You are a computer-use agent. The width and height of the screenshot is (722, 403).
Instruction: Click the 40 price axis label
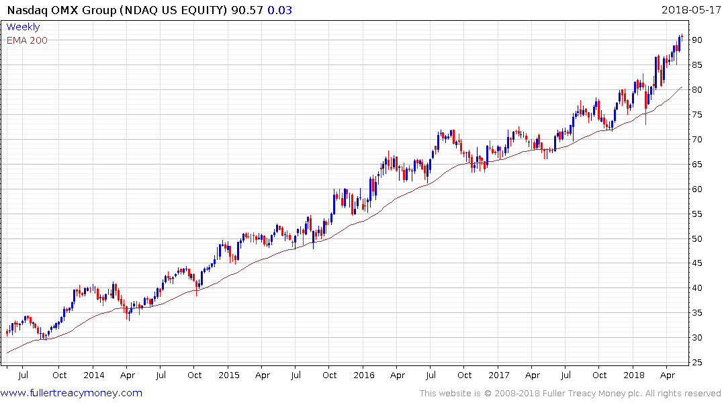(697, 288)
